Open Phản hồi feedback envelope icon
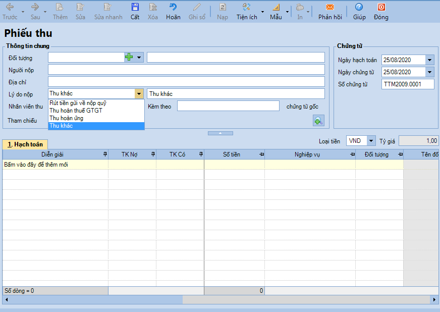 [x=329, y=8]
